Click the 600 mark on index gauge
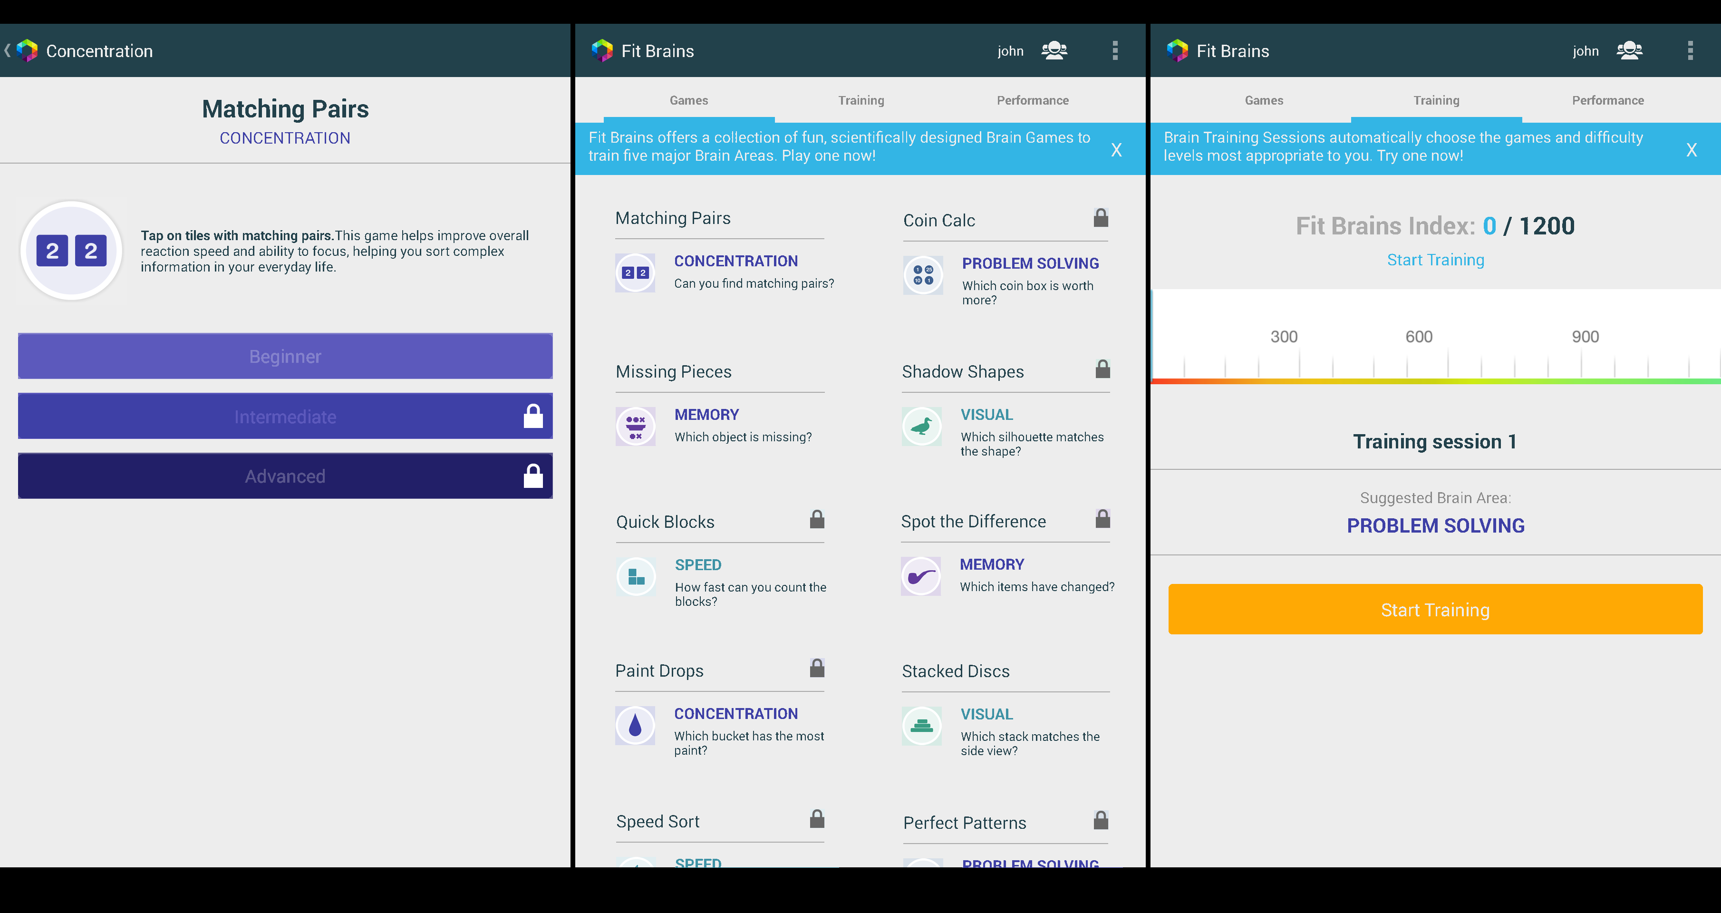 tap(1419, 337)
